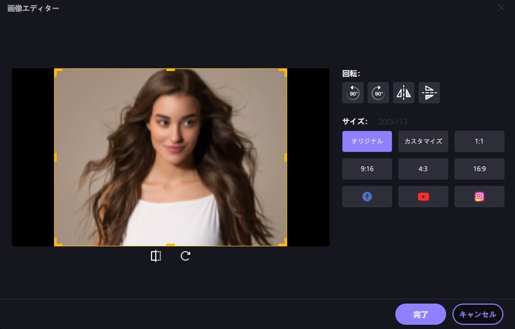515x329 pixels.
Task: Flip the image horizontally
Action: click(x=404, y=93)
